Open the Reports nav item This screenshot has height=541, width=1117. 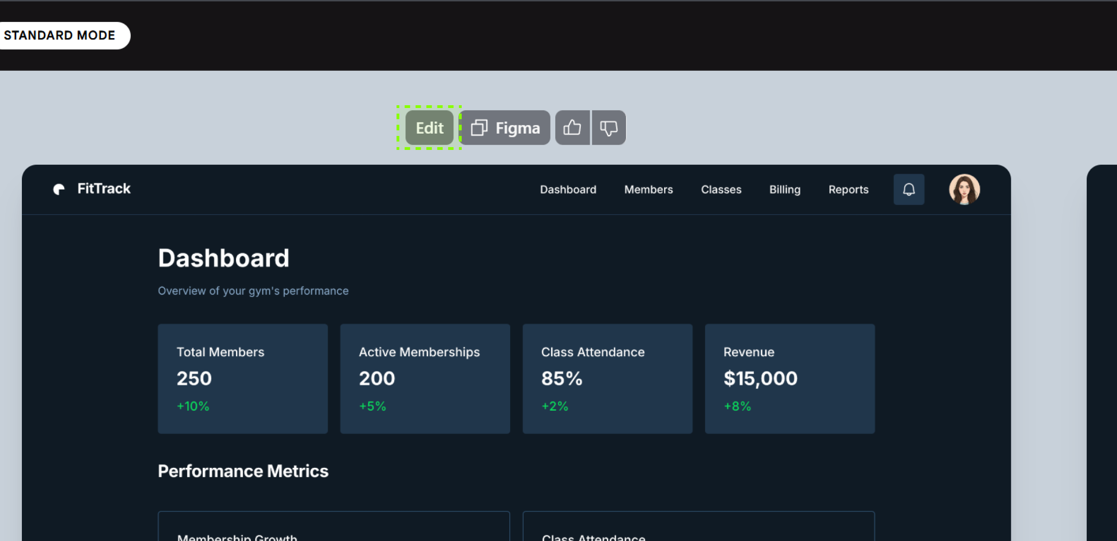(848, 189)
